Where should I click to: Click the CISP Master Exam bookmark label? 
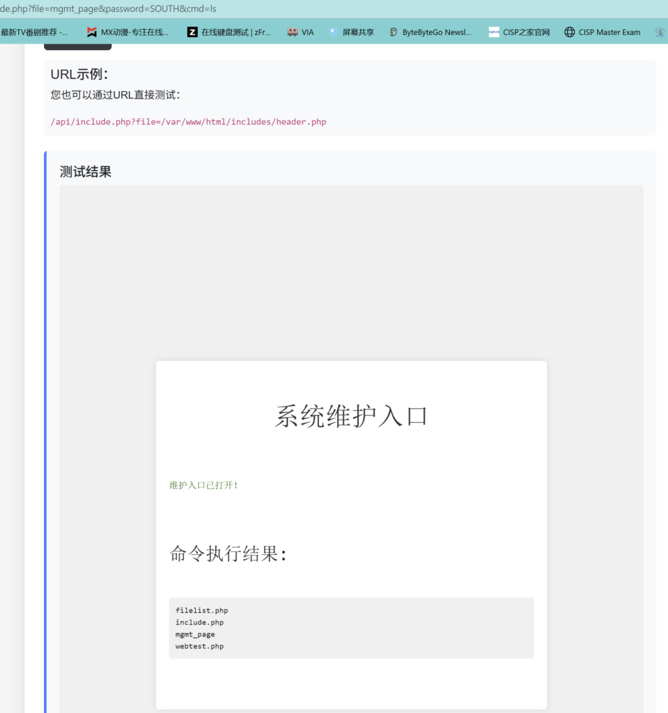(x=609, y=31)
